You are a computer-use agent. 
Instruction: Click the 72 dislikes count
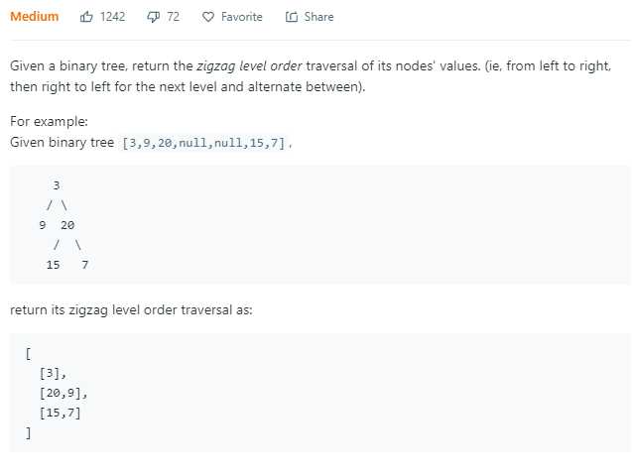coord(173,17)
